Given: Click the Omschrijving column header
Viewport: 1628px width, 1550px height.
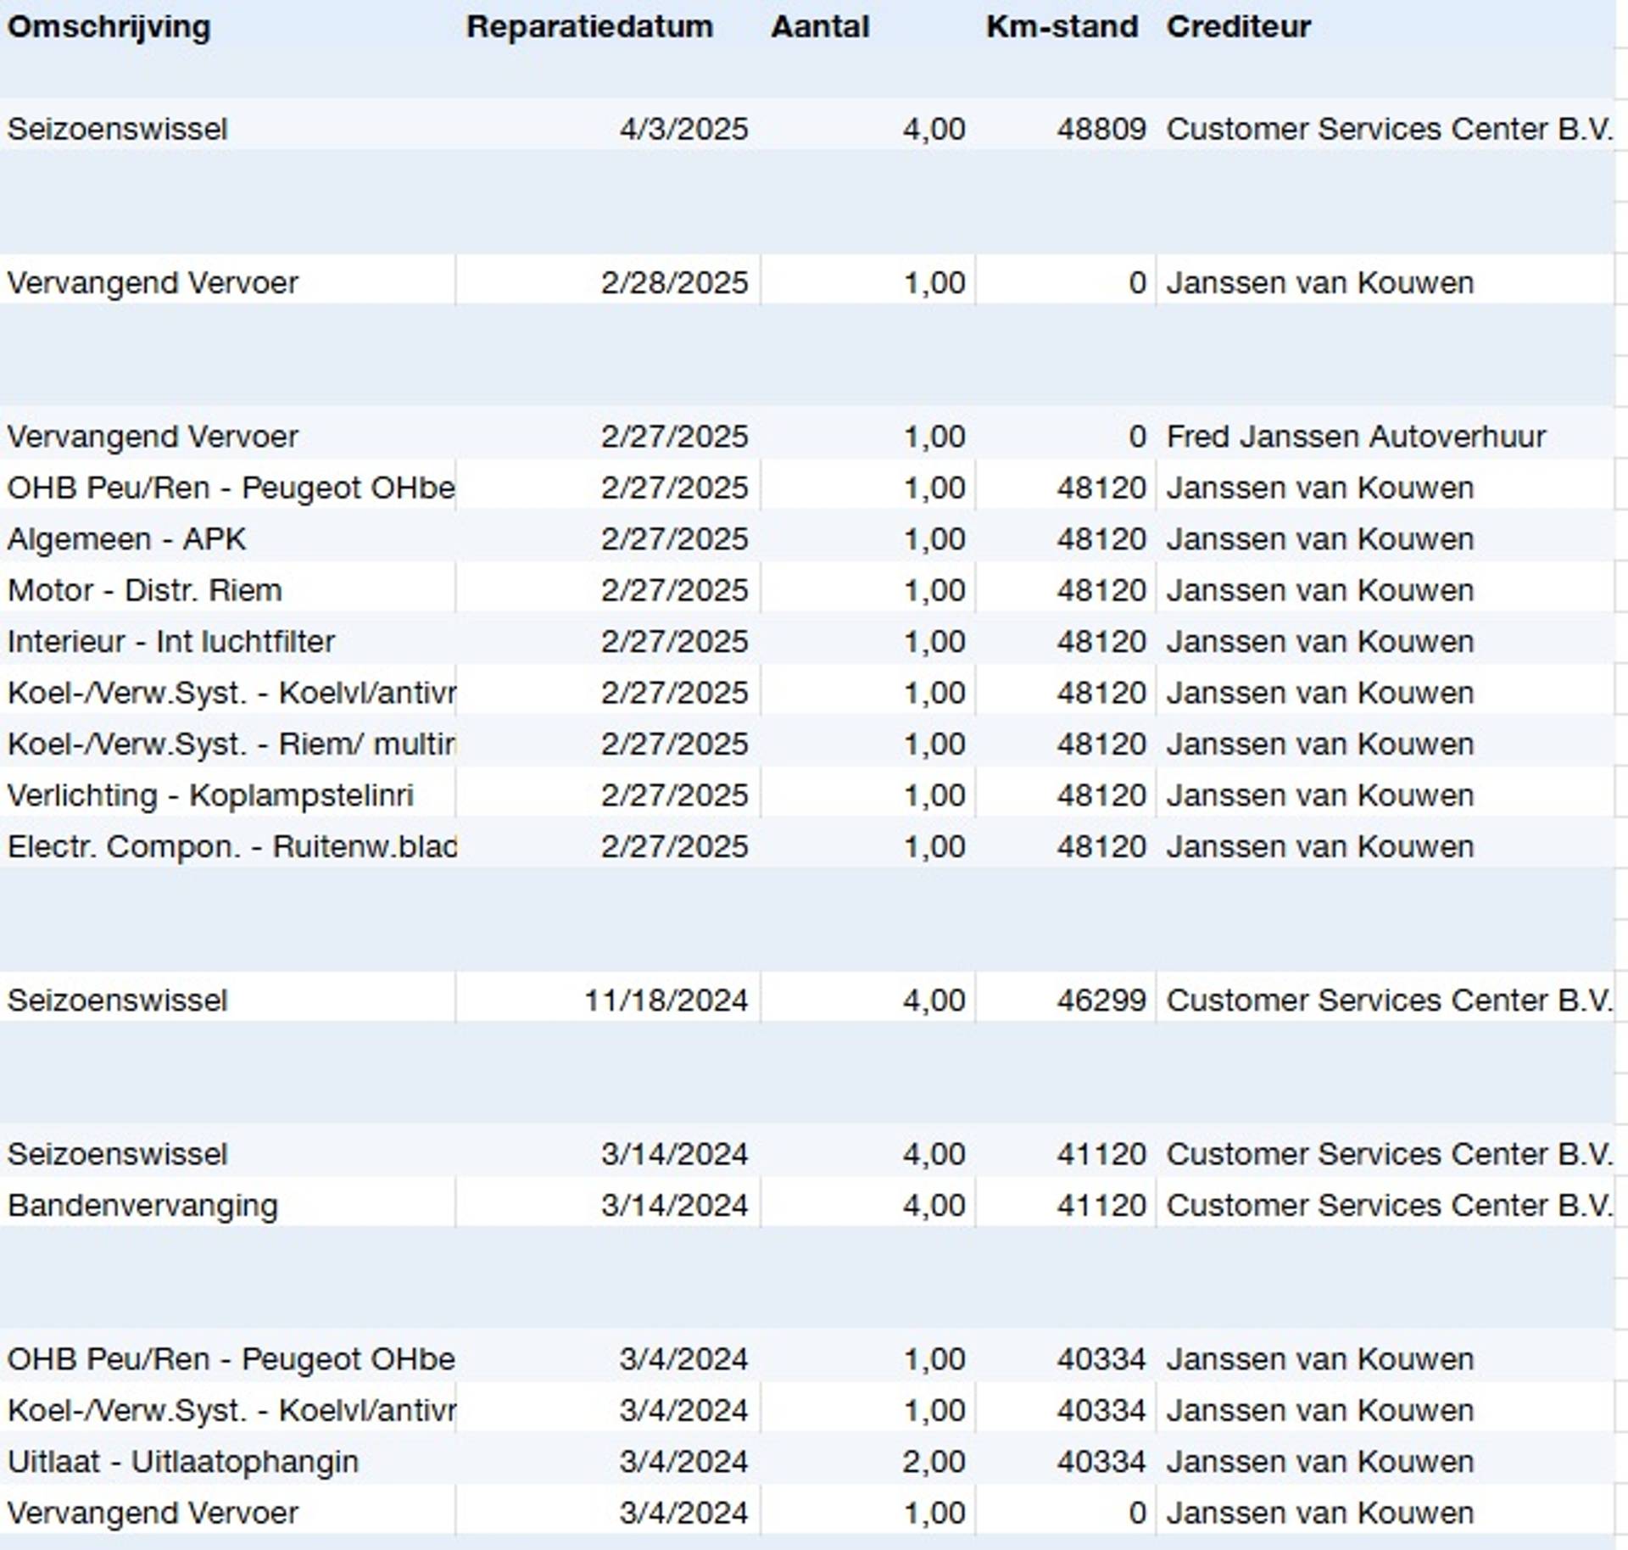Looking at the screenshot, I should 109,26.
